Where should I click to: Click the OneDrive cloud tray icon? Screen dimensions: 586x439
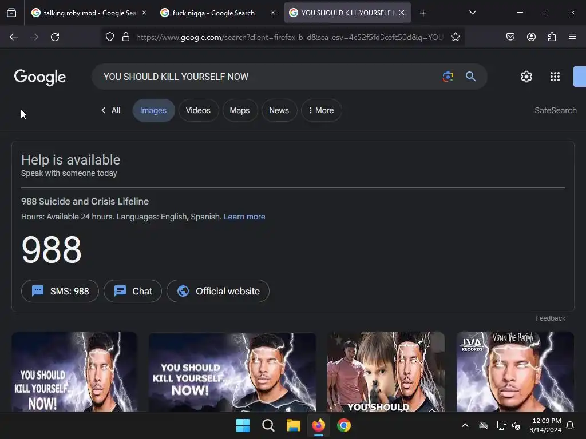tap(483, 425)
